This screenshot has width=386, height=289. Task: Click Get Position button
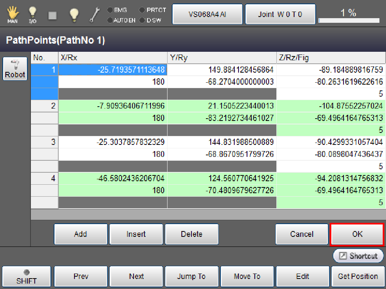[x=358, y=276]
